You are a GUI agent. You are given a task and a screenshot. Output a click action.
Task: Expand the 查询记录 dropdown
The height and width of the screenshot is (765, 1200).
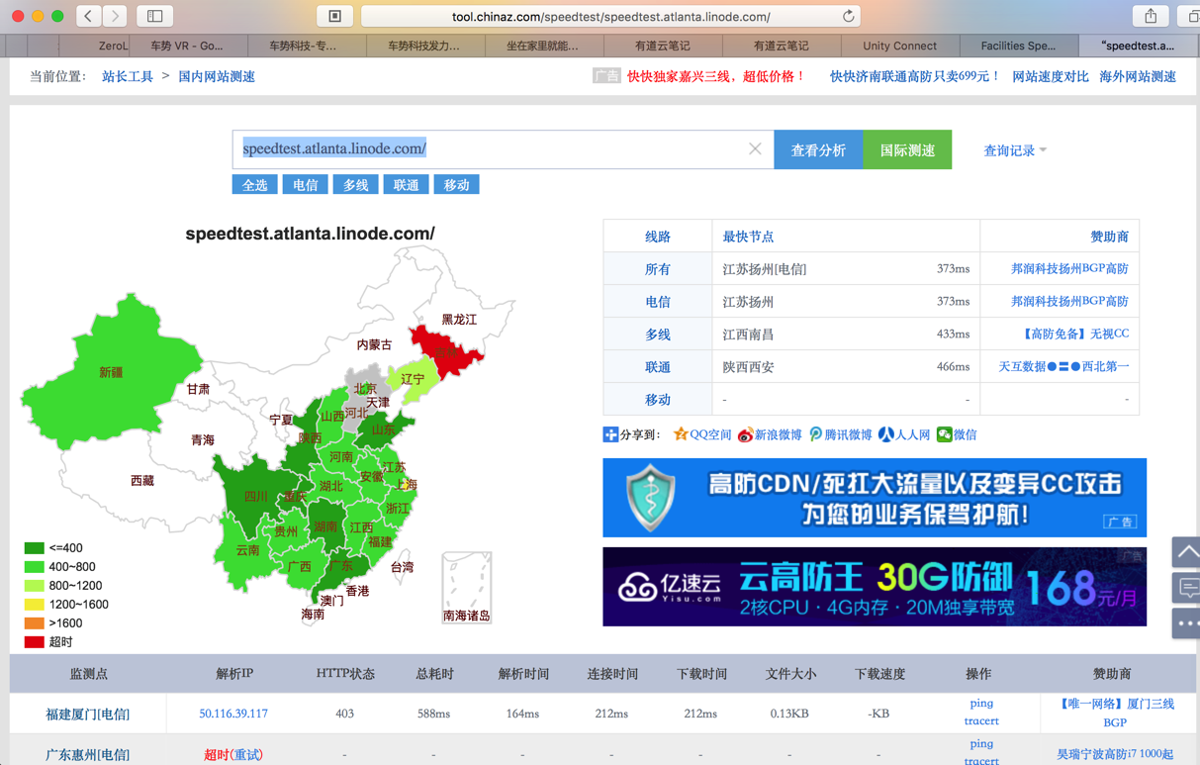pos(1015,150)
